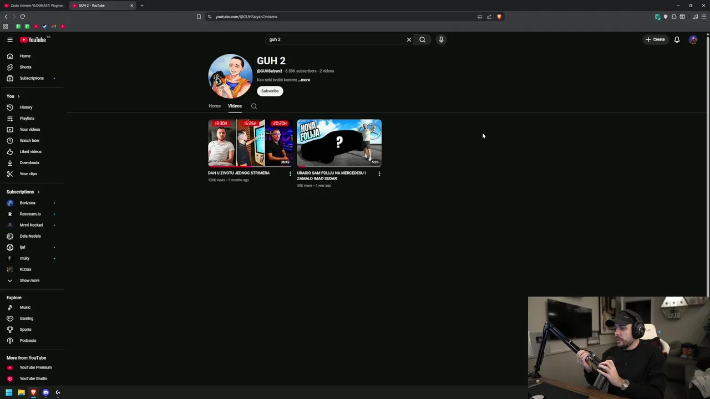Open YouTube Premium
The height and width of the screenshot is (399, 710).
click(x=32, y=367)
